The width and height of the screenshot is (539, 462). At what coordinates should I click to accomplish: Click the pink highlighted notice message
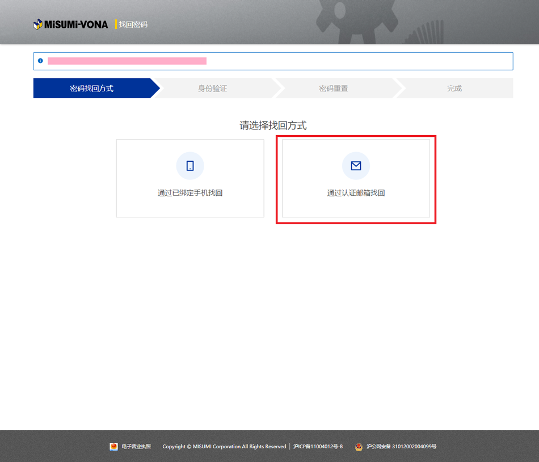(127, 61)
